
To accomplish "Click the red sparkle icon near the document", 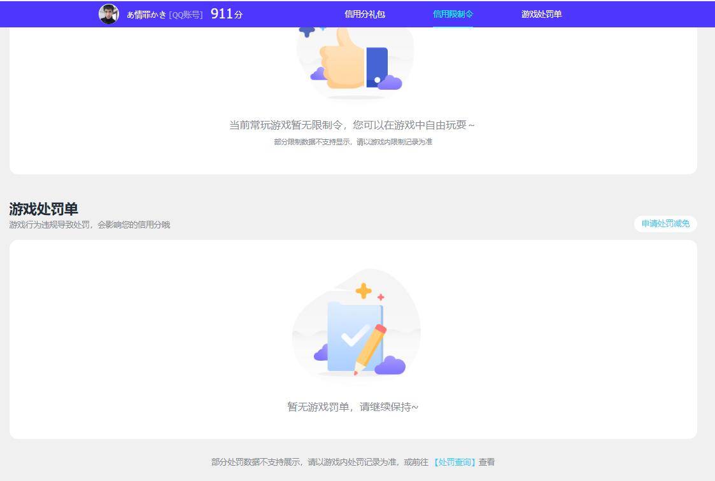I will pos(380,296).
